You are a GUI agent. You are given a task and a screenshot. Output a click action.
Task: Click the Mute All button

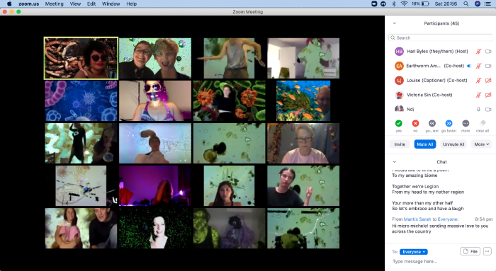[425, 144]
